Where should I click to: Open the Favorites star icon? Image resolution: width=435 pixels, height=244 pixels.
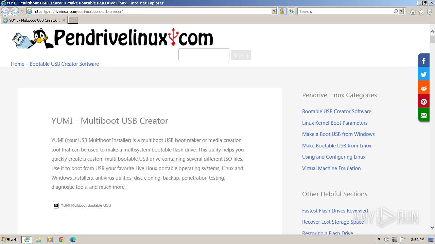click(421, 12)
